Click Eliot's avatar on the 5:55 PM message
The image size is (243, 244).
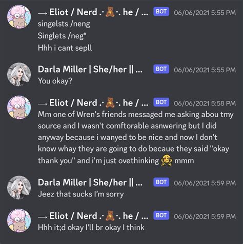point(19,16)
